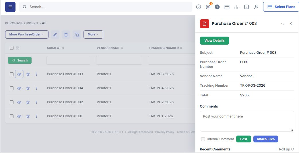Click the Select Plans button
Screen dimensions: 299x153
281,7
